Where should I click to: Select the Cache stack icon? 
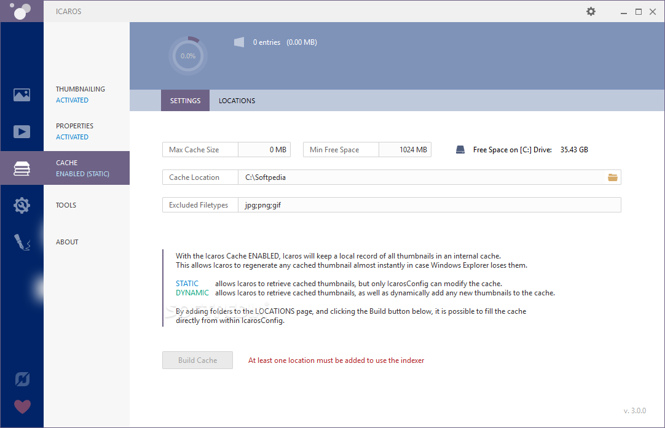click(x=22, y=168)
